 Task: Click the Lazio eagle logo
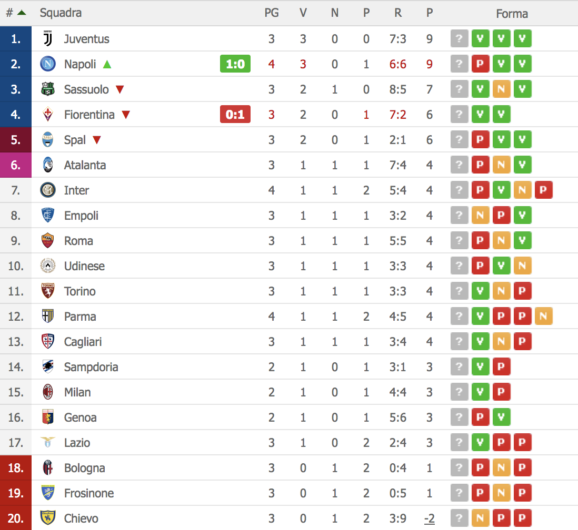click(47, 442)
